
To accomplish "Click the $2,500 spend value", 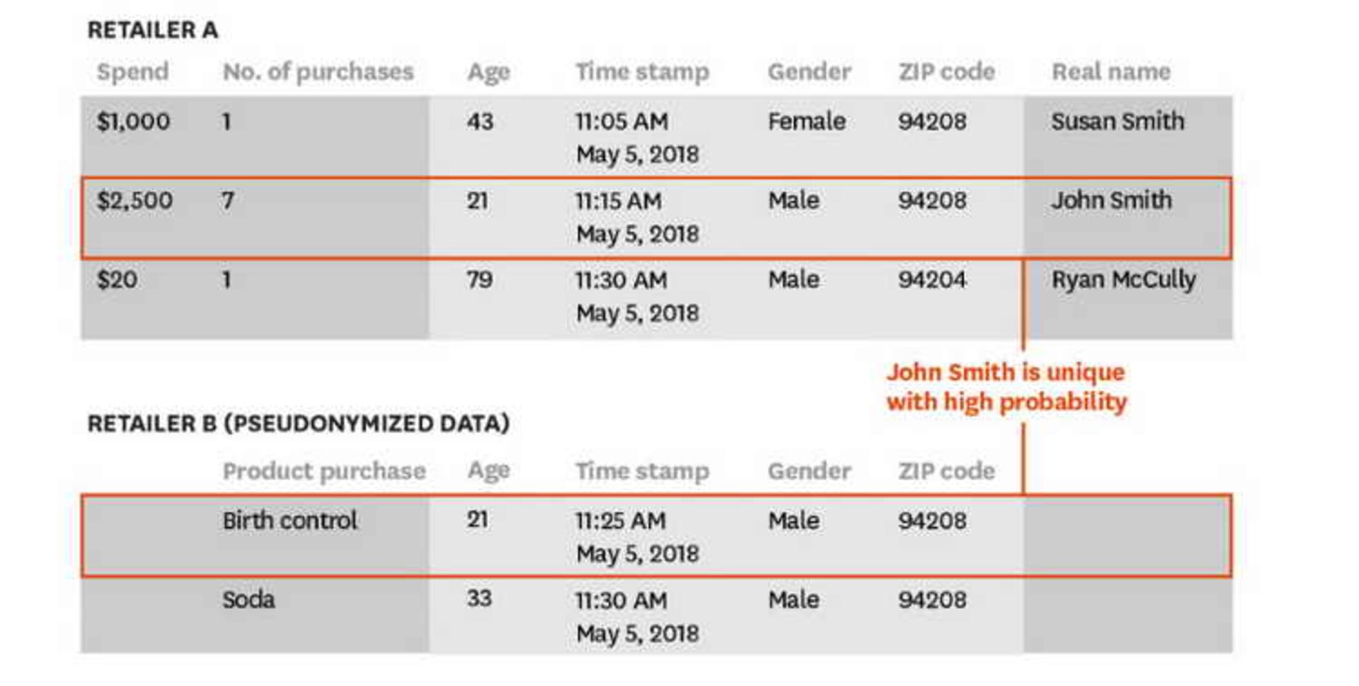I will click(134, 201).
